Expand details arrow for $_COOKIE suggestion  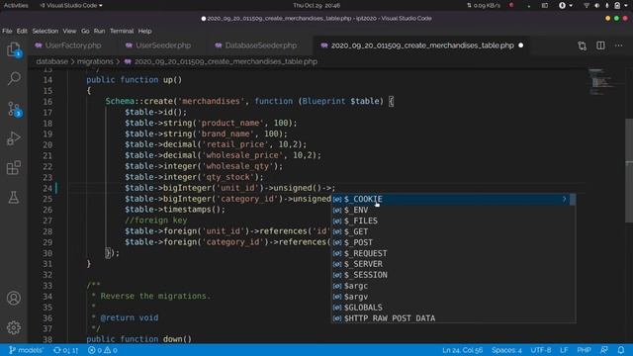(x=565, y=199)
